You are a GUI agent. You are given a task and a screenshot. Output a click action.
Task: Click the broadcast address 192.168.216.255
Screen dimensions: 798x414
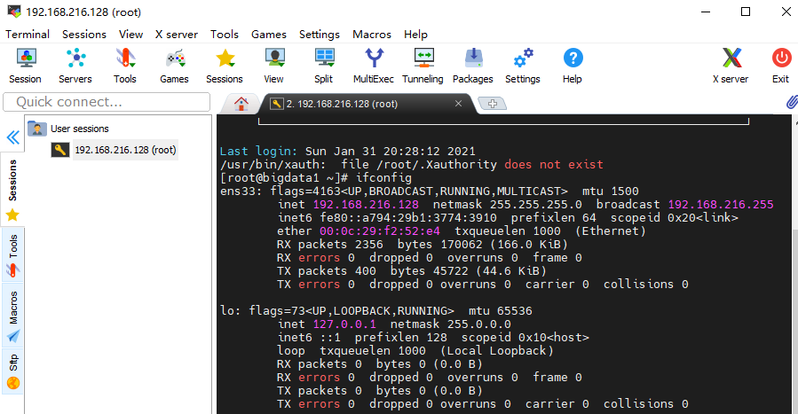[721, 204]
